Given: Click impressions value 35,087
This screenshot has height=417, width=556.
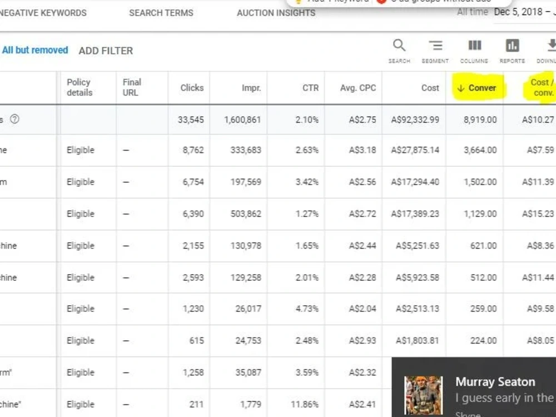Looking at the screenshot, I should (248, 373).
